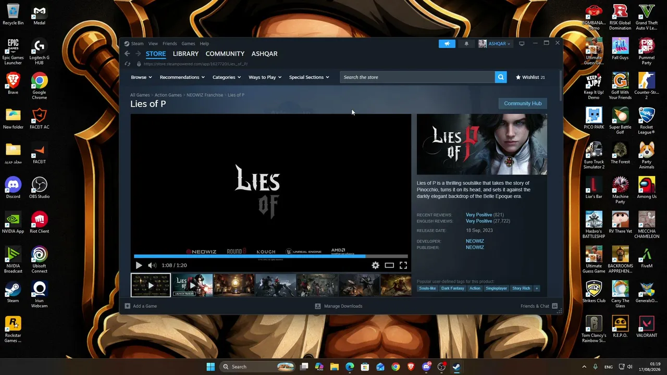The height and width of the screenshot is (375, 667).
Task: Select the VALORANT desktop icon
Action: pyautogui.click(x=647, y=327)
